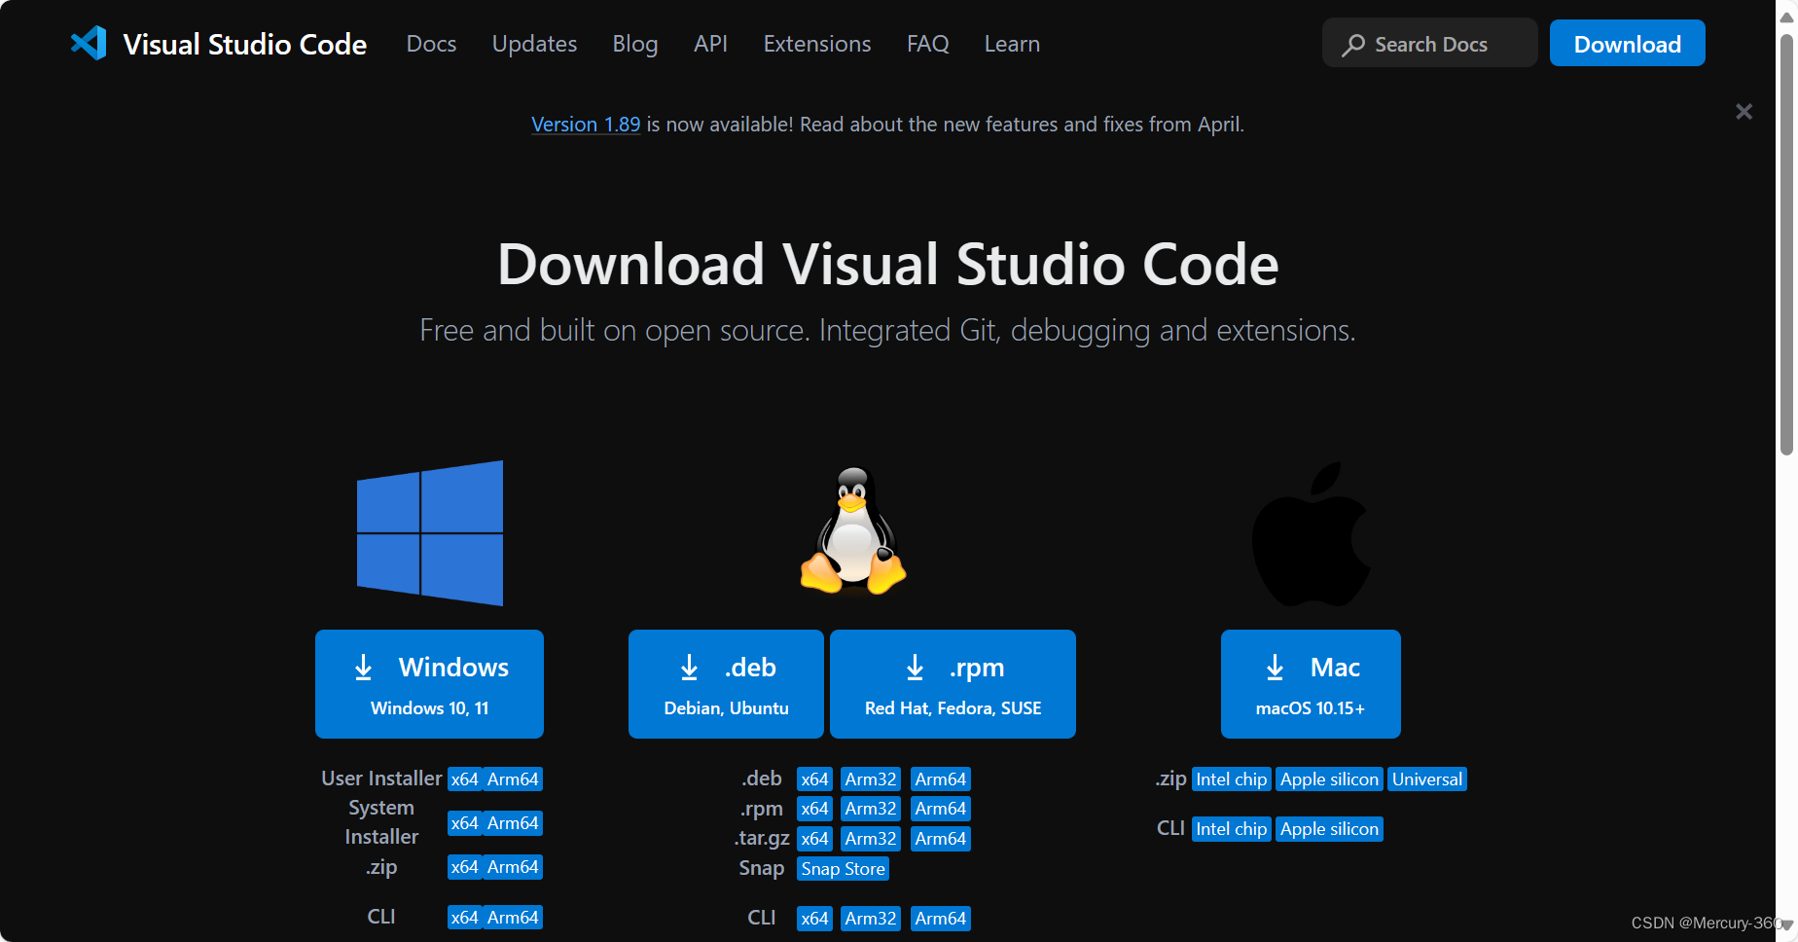Click the download arrow on the Windows button
Screen dimensions: 1798x942
363,668
